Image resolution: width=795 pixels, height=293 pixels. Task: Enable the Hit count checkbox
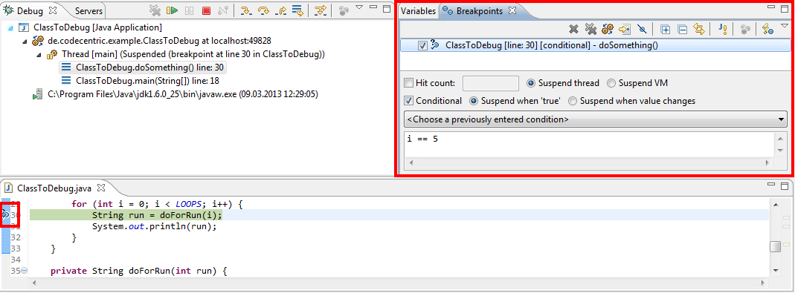408,83
